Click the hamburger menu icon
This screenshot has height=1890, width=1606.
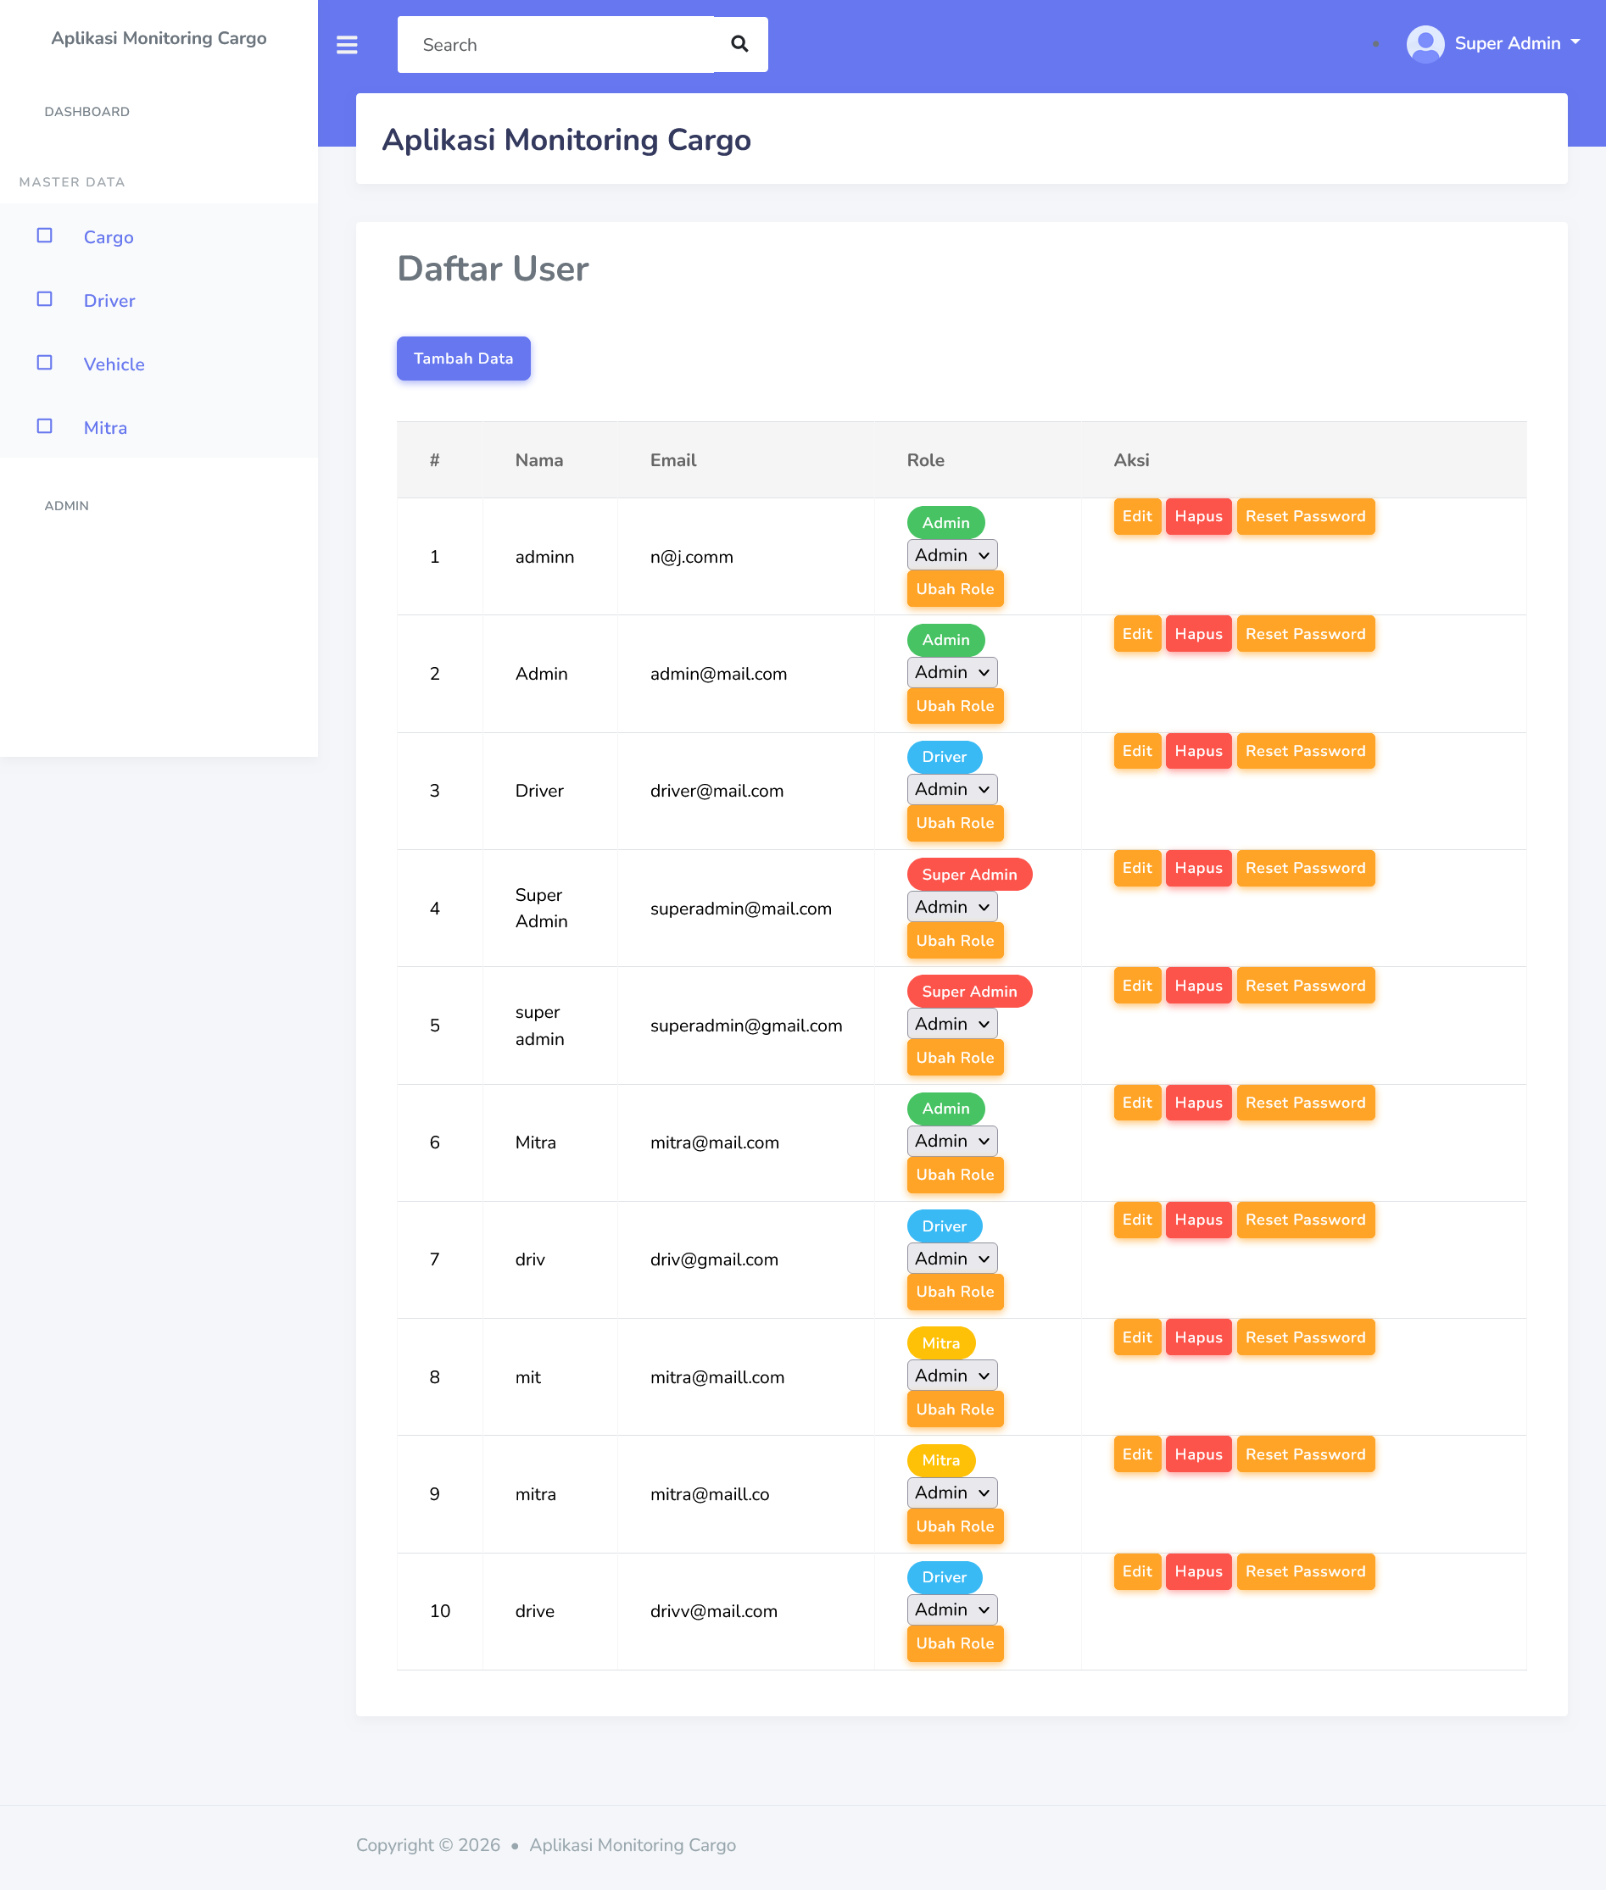point(347,45)
